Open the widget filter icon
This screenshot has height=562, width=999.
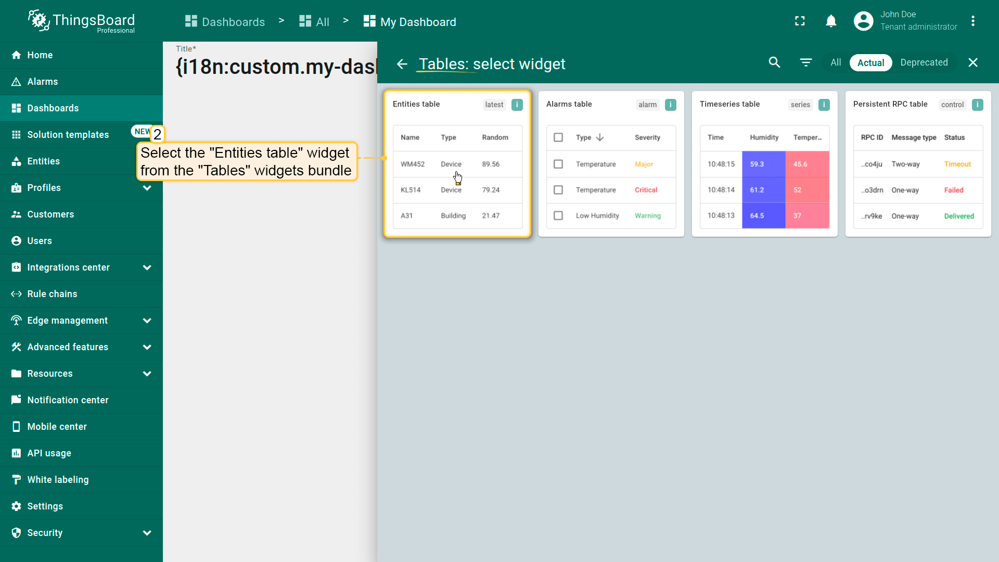coord(805,62)
